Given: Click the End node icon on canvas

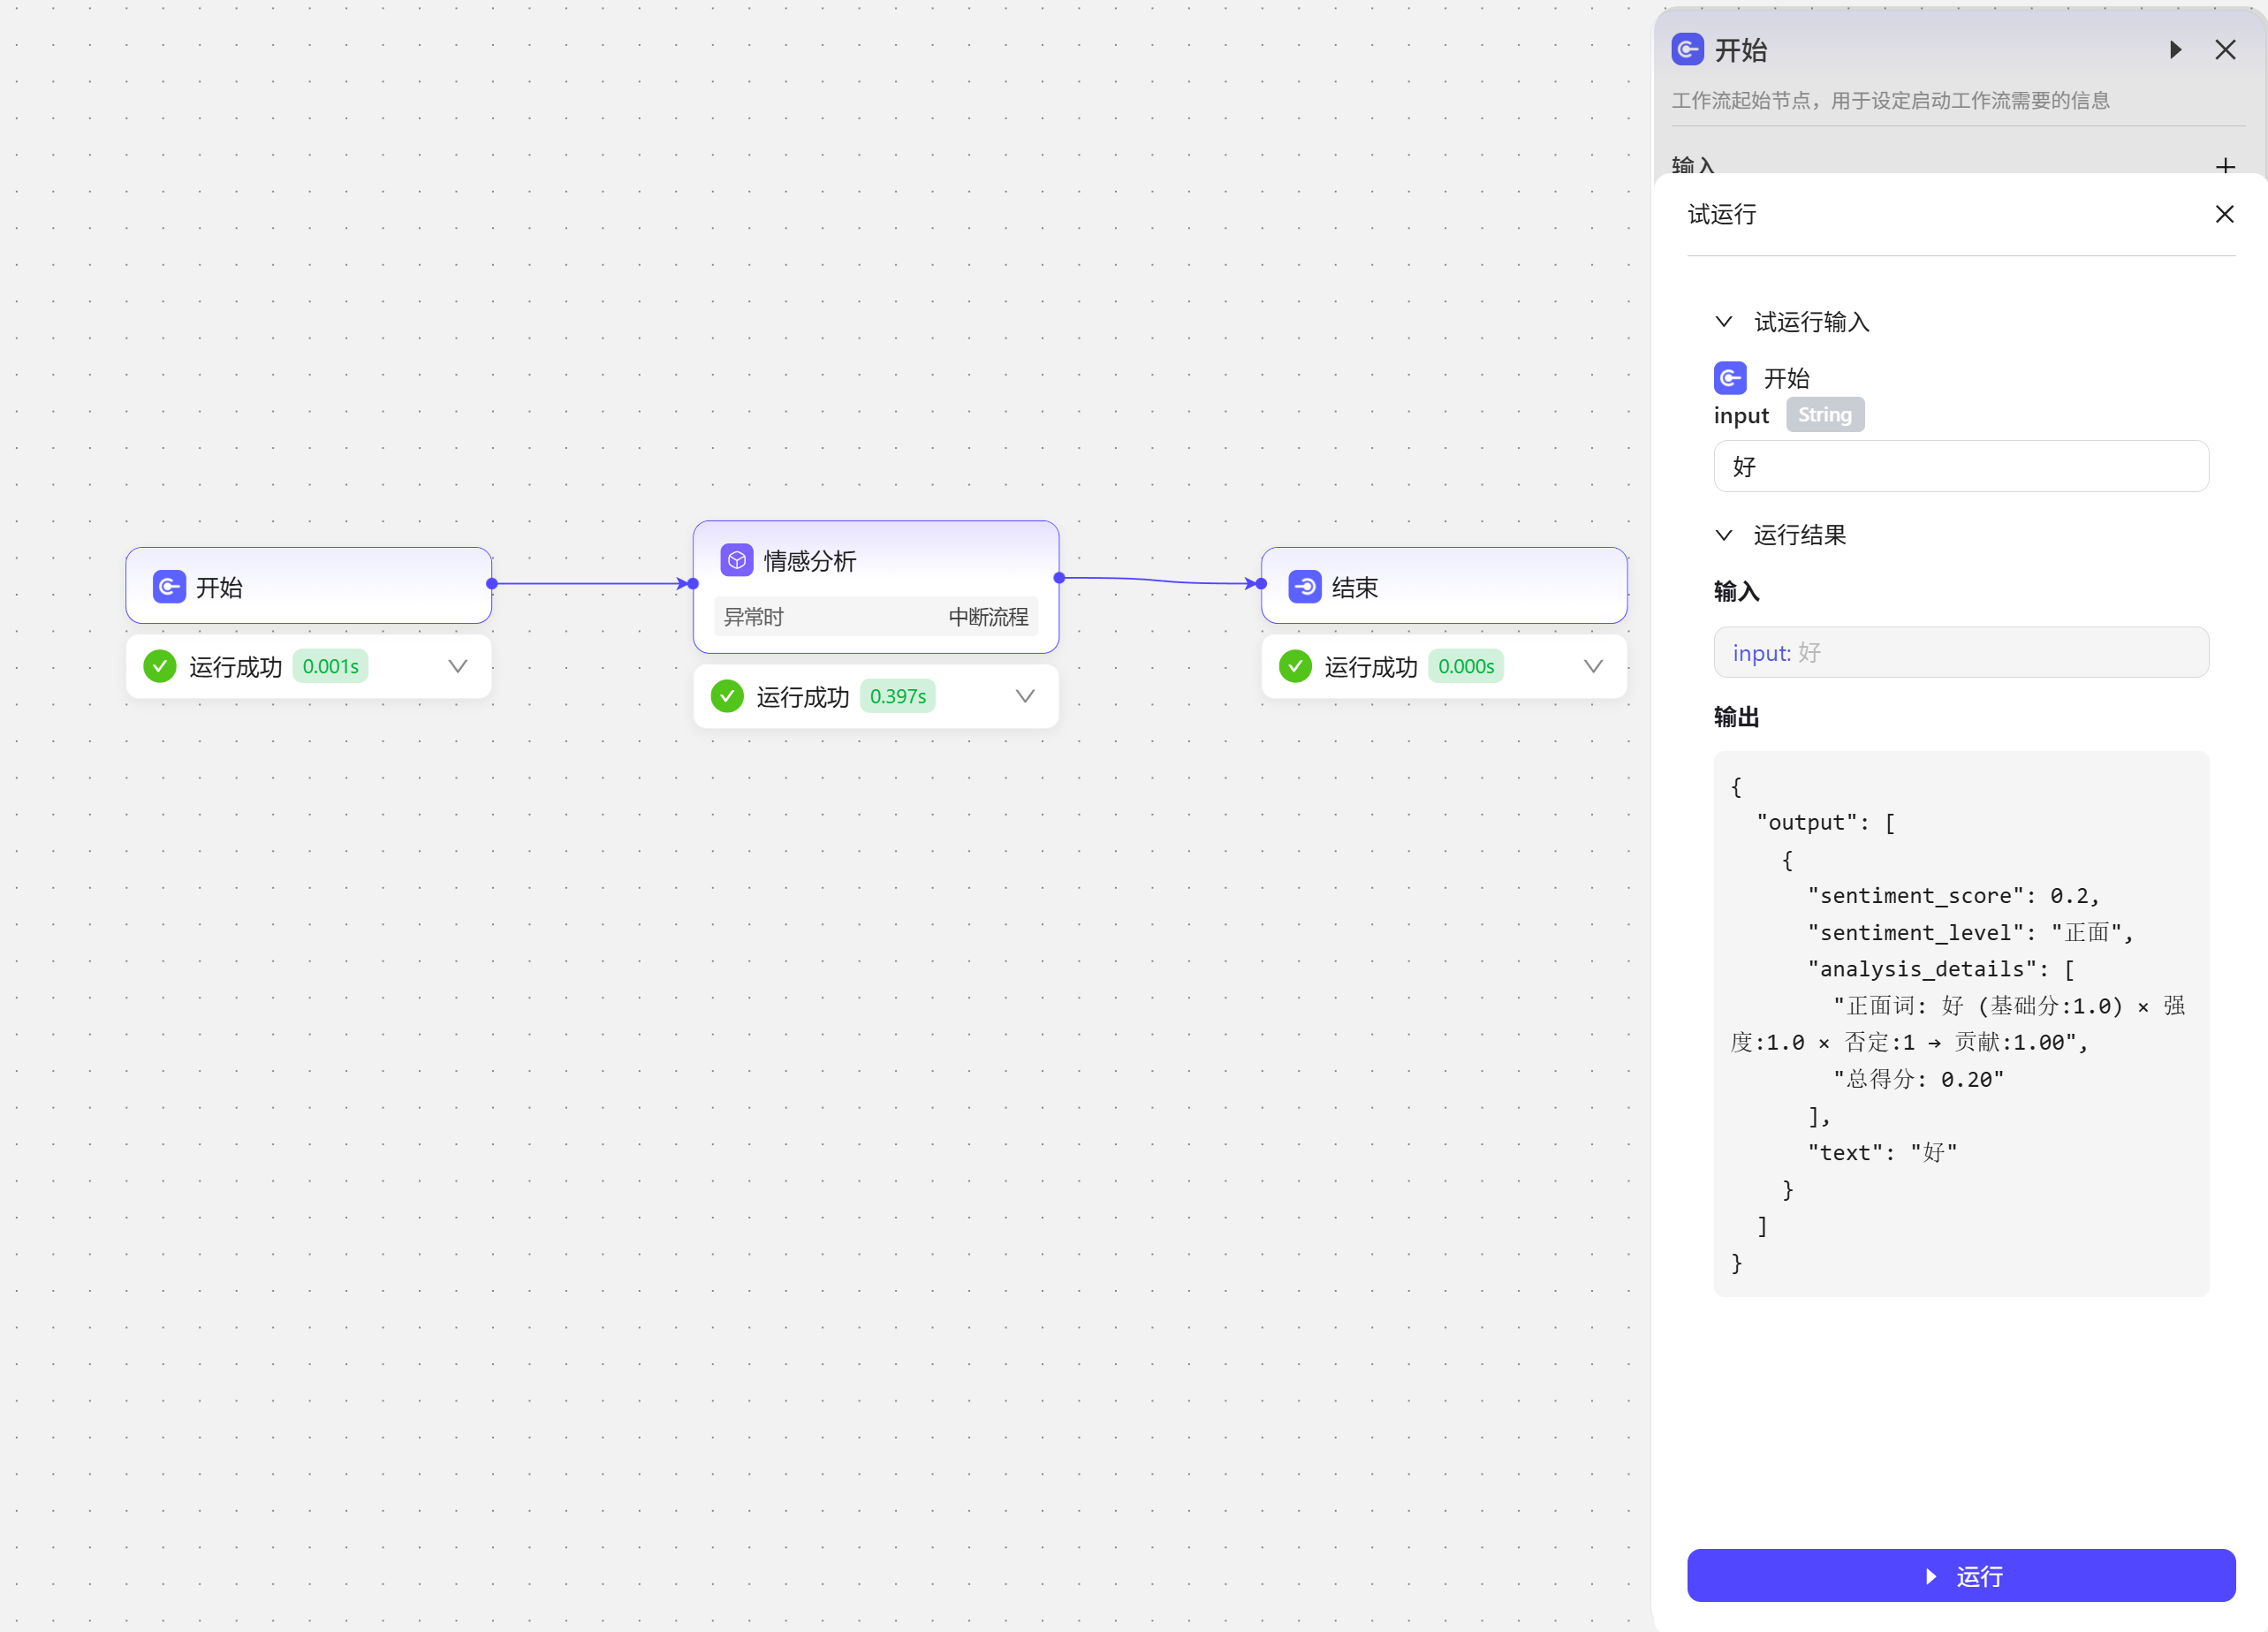Looking at the screenshot, I should point(1304,587).
